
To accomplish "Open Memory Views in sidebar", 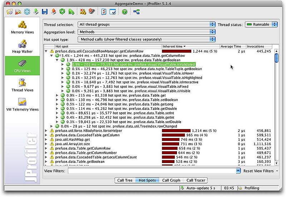I will point(22,28).
